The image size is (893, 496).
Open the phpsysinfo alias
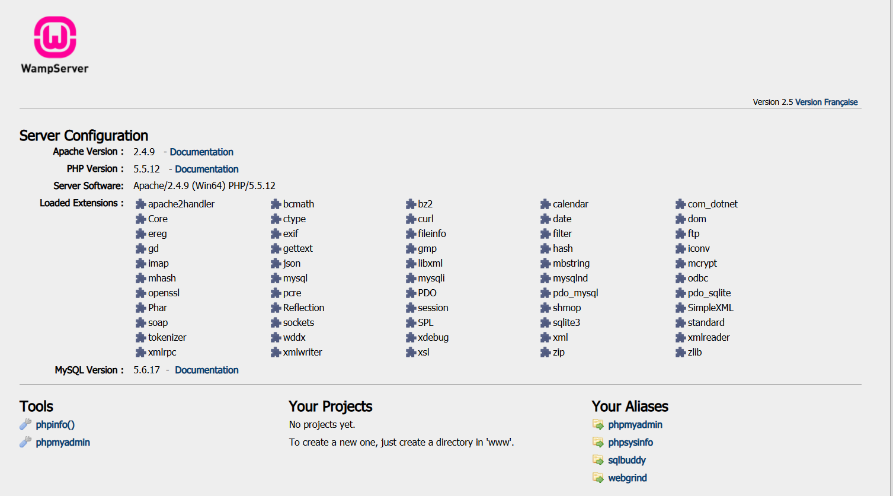(630, 442)
